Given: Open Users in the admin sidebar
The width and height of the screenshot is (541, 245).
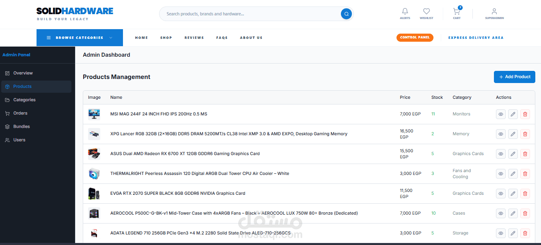Looking at the screenshot, I should coord(36,140).
